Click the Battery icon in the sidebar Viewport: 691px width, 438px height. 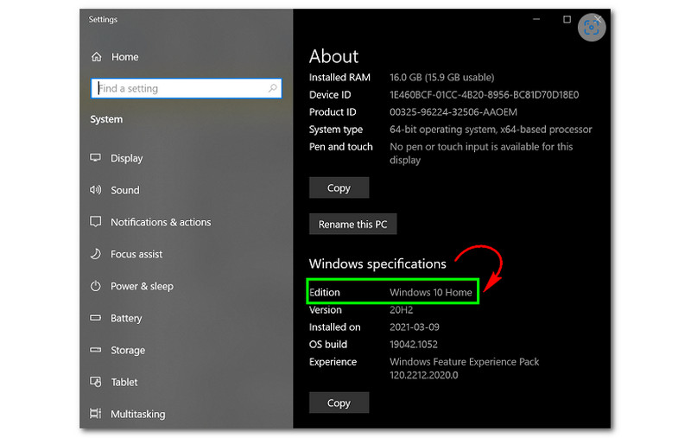tap(96, 318)
